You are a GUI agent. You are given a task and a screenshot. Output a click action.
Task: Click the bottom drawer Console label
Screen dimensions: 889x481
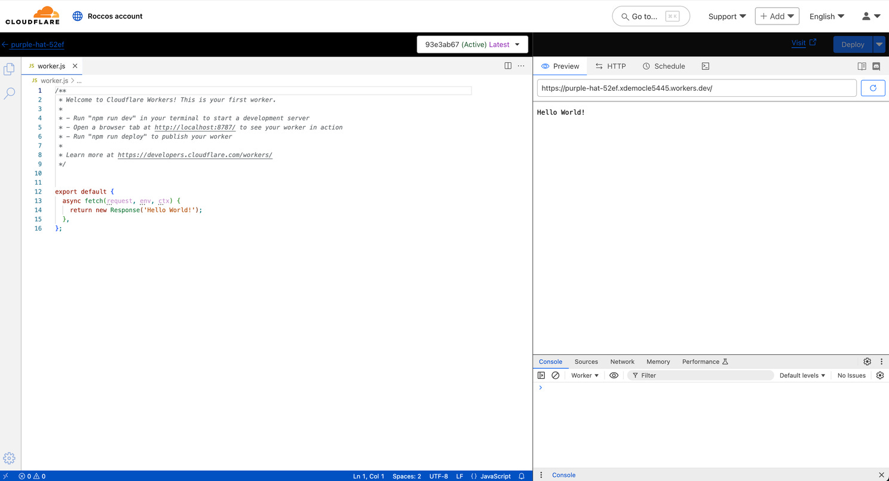(564, 475)
